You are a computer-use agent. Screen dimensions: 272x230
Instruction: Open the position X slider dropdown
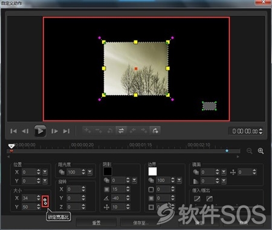[x=45, y=172]
